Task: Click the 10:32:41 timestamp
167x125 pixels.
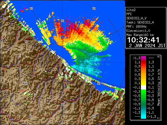Action: point(143,40)
